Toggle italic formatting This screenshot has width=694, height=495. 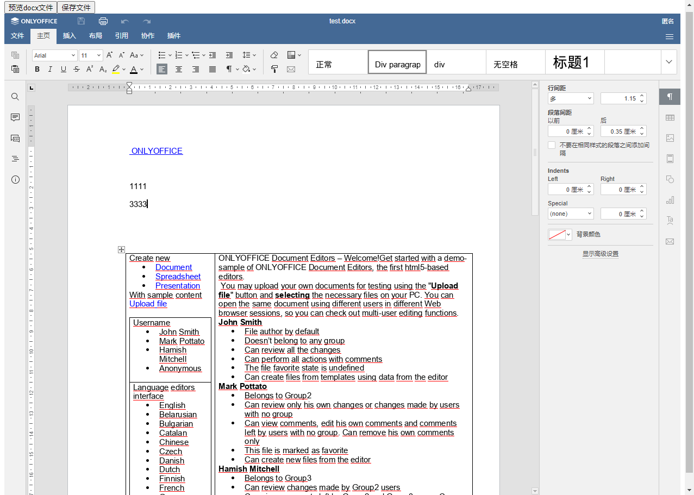[50, 69]
